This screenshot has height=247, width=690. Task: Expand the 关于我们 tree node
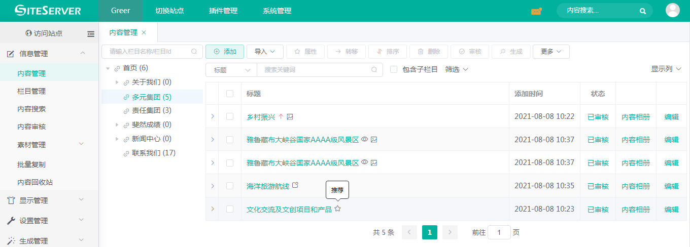117,82
